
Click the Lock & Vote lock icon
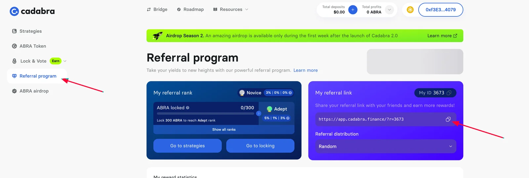14,61
